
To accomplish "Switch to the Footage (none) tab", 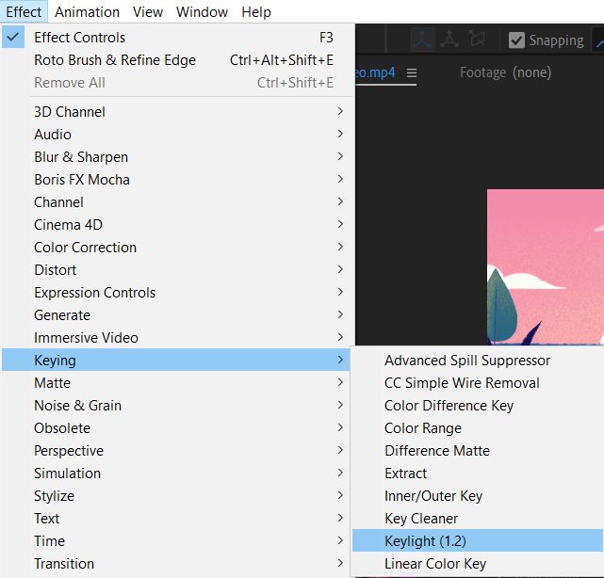I will pos(505,72).
